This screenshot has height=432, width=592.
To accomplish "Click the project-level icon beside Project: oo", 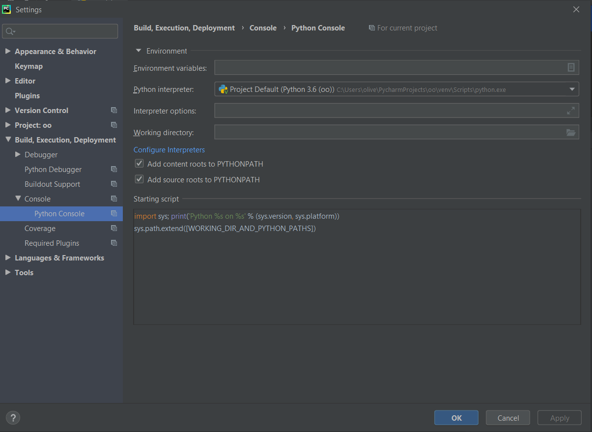I will (114, 125).
